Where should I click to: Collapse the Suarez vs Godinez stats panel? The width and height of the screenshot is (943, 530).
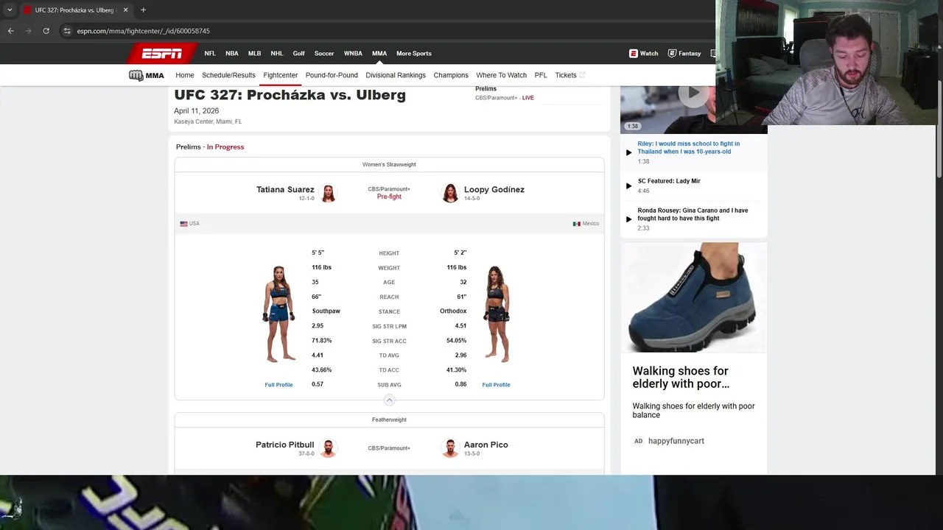point(389,400)
